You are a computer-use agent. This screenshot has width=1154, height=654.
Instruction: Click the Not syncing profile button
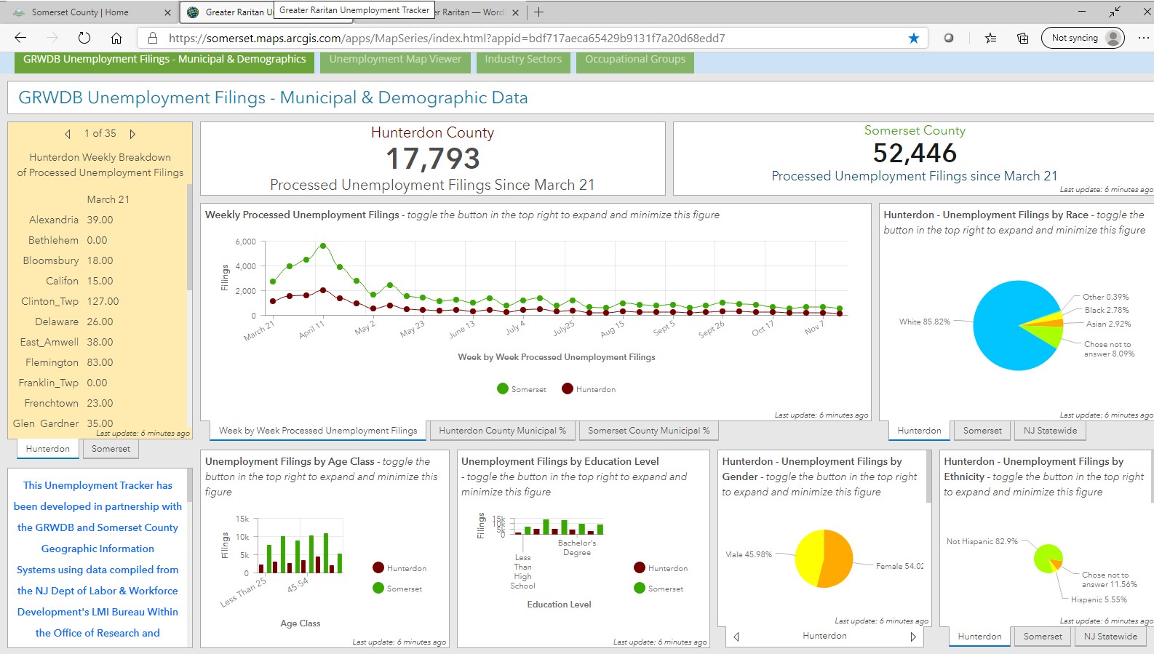1082,38
